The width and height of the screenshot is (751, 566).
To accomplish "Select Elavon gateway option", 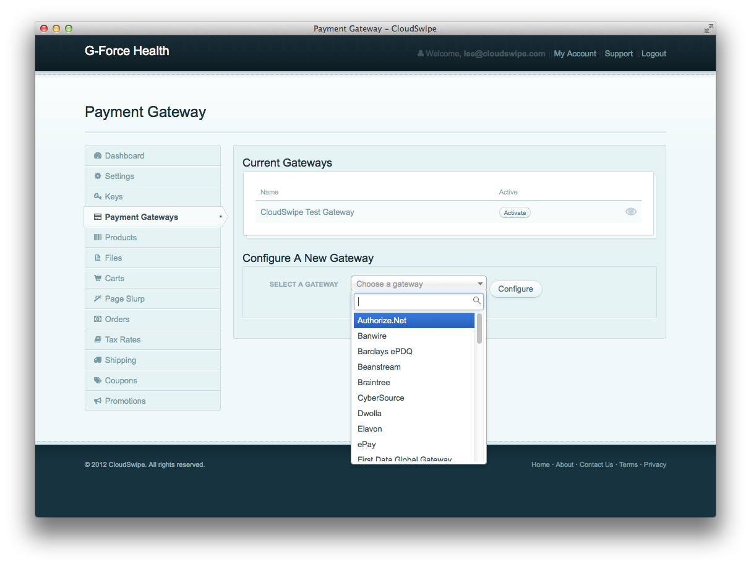I will pos(414,429).
